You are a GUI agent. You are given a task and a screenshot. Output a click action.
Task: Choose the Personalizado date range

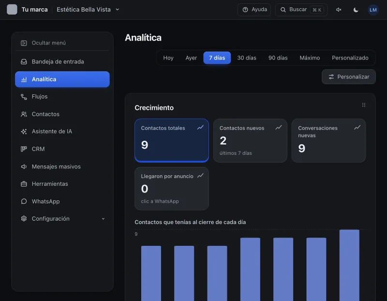click(350, 58)
